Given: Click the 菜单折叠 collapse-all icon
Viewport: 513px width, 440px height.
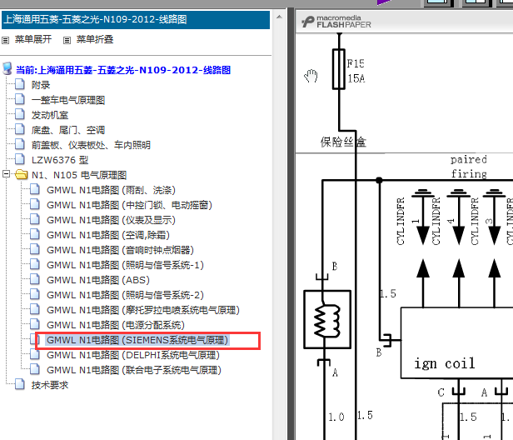Looking at the screenshot, I should pos(67,40).
